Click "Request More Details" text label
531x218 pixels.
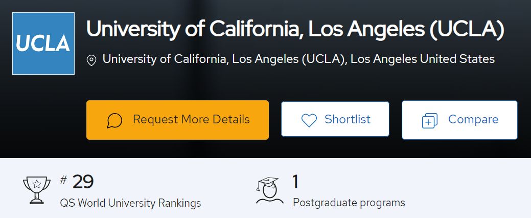[191, 119]
